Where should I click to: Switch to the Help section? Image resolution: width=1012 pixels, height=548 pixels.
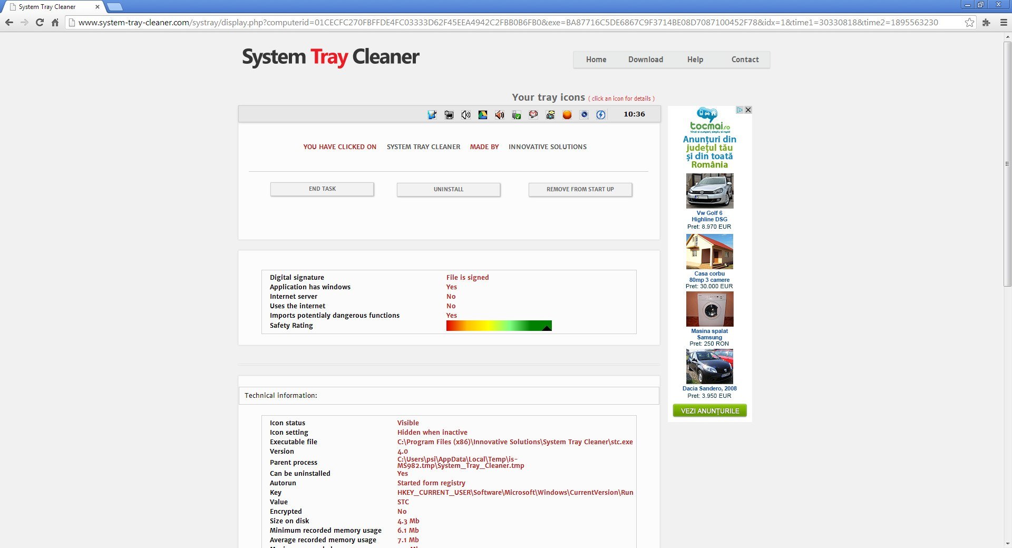point(695,60)
